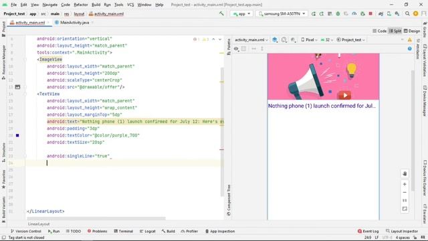The image size is (428, 241).
Task: Click the red Stop button in toolbar
Action: 370,13
